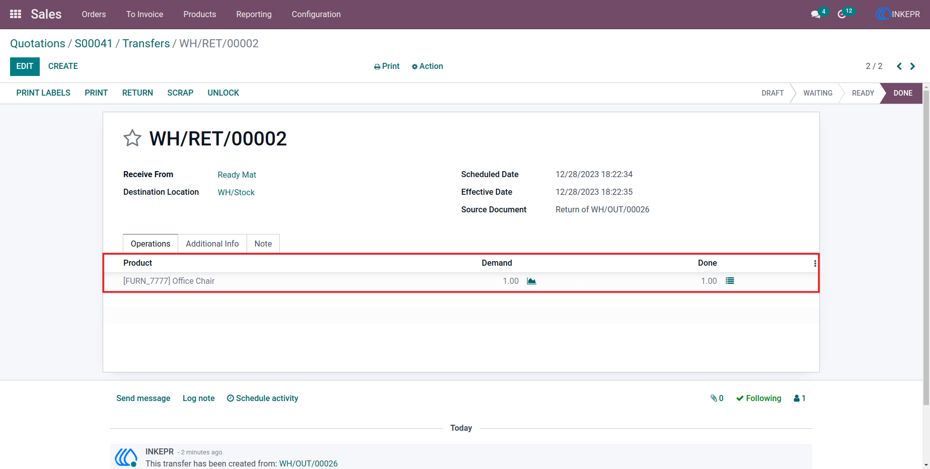
Task: Mark WH/RET/00002 as favorite star
Action: tap(132, 138)
